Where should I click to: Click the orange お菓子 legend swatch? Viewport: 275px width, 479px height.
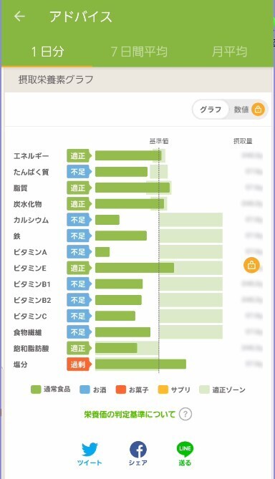[x=121, y=390]
